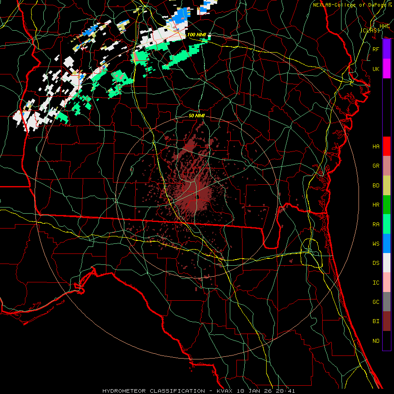Click the radar site center point
The image size is (394, 394).
pos(197,197)
